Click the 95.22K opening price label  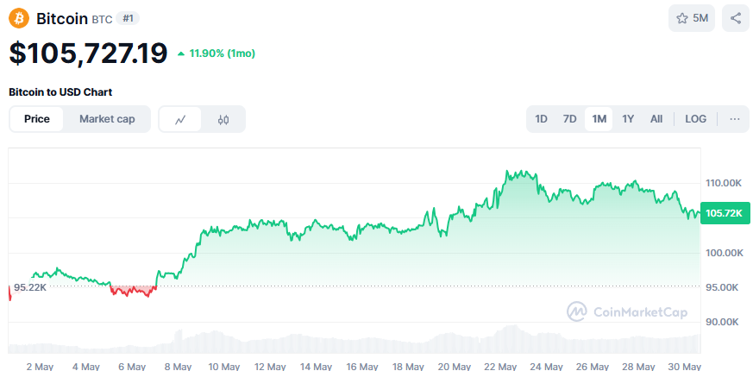click(30, 287)
